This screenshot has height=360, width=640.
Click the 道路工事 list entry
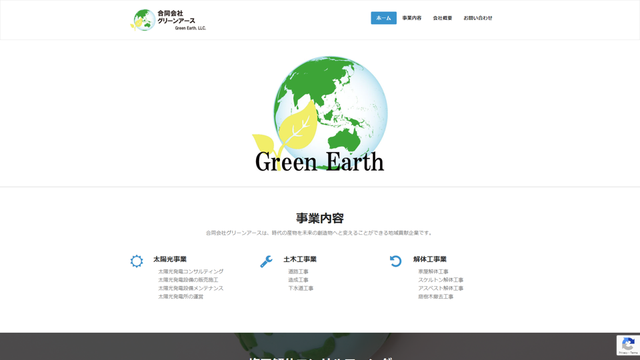(x=298, y=272)
